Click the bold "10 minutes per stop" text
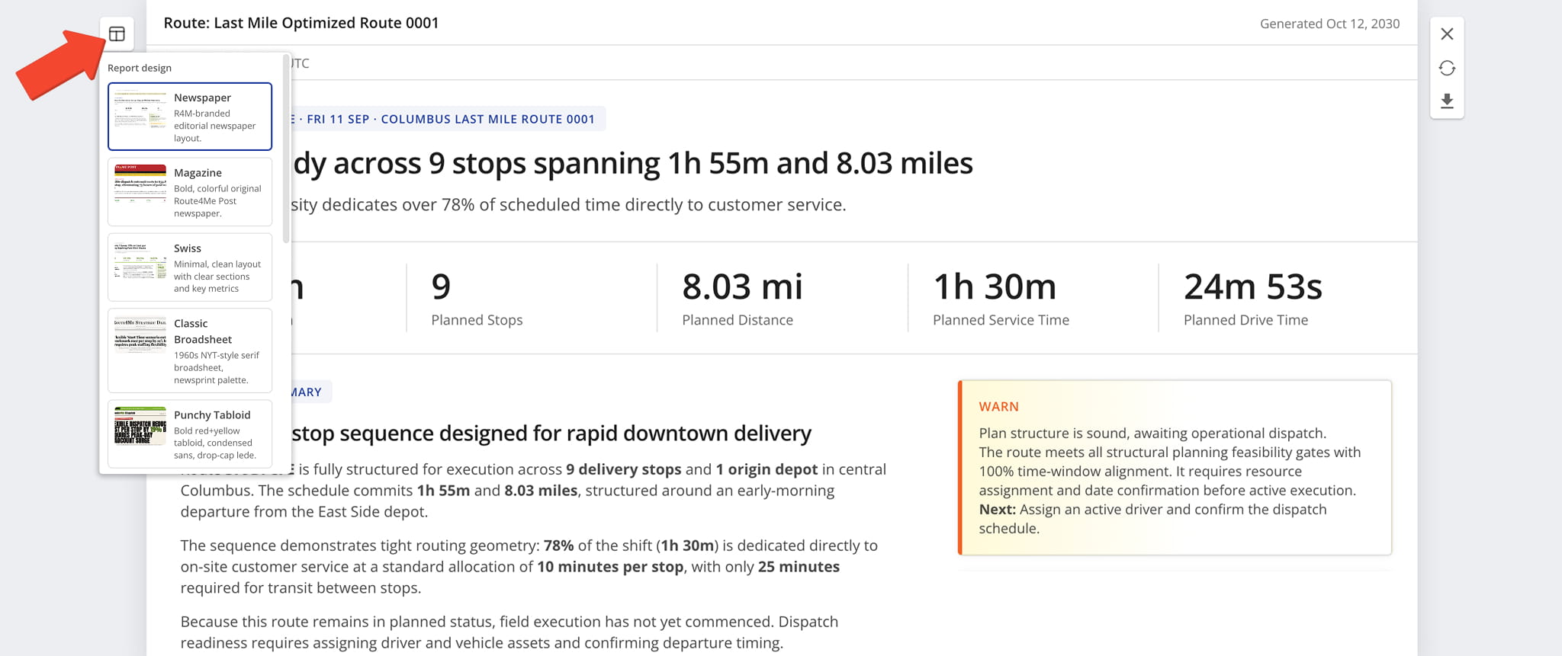 [610, 567]
